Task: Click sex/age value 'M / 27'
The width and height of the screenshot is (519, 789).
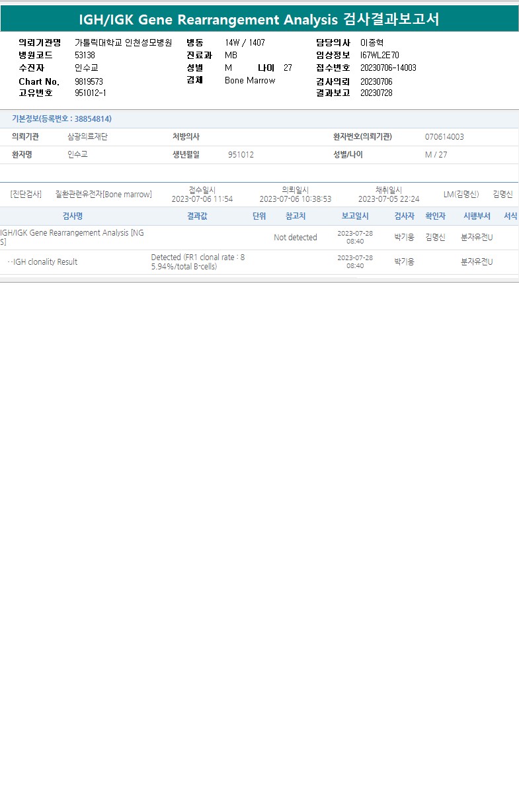Action: tap(436, 155)
